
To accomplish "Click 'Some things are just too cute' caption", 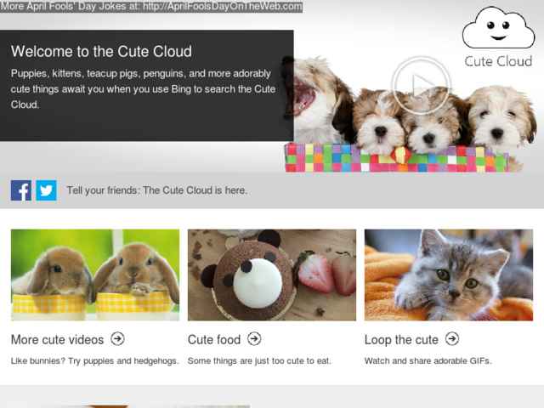I will [259, 360].
